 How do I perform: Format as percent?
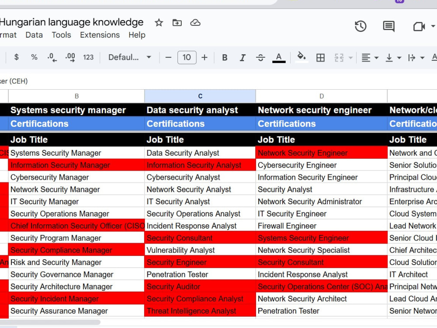[x=34, y=57]
